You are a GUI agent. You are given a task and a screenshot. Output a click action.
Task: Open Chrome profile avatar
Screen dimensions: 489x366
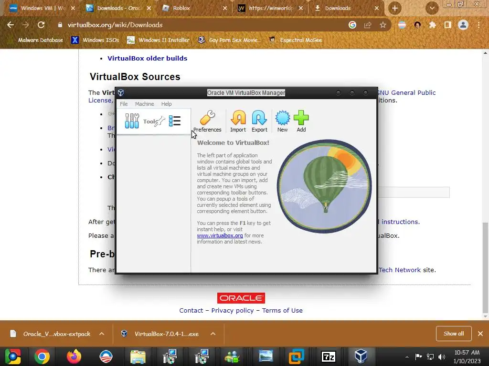(x=463, y=25)
